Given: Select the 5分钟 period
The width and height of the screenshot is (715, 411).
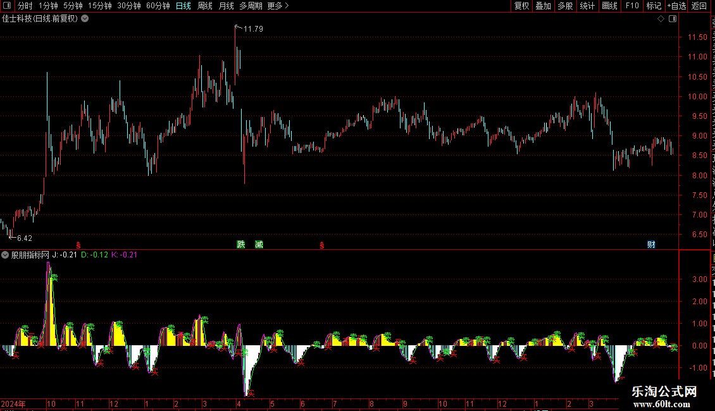Looking at the screenshot, I should click(73, 6).
